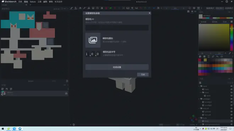This screenshot has width=234, height=131.
Task: Click the Blockbench logo icon
Action: (3, 2)
